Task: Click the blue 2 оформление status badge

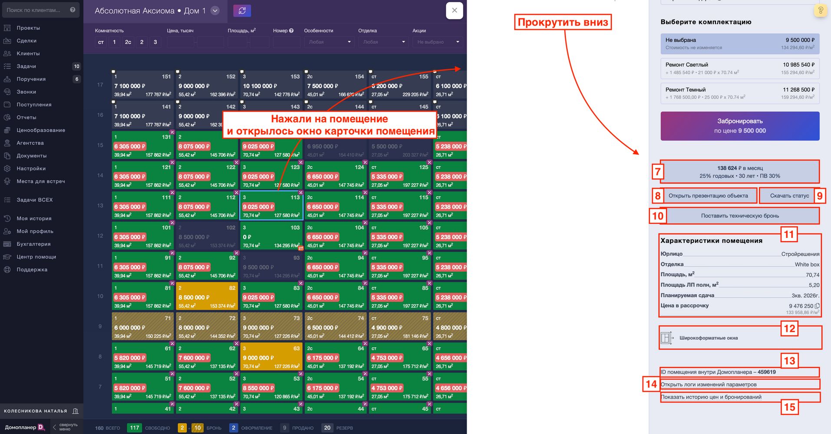Action: (x=234, y=428)
